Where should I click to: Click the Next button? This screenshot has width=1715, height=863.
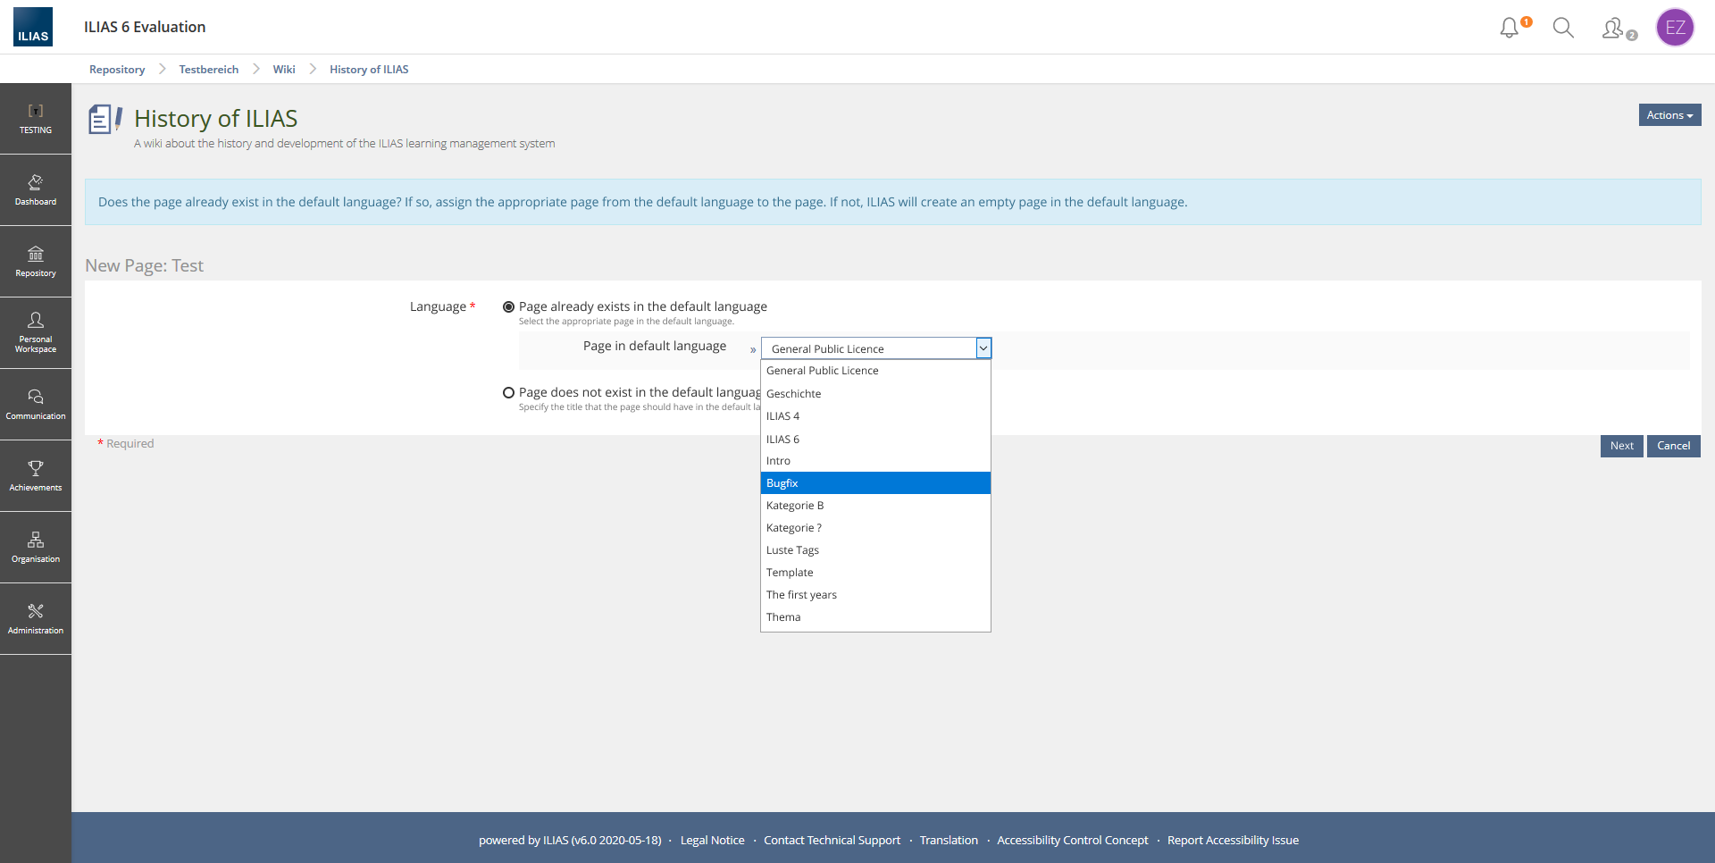[1621, 446]
